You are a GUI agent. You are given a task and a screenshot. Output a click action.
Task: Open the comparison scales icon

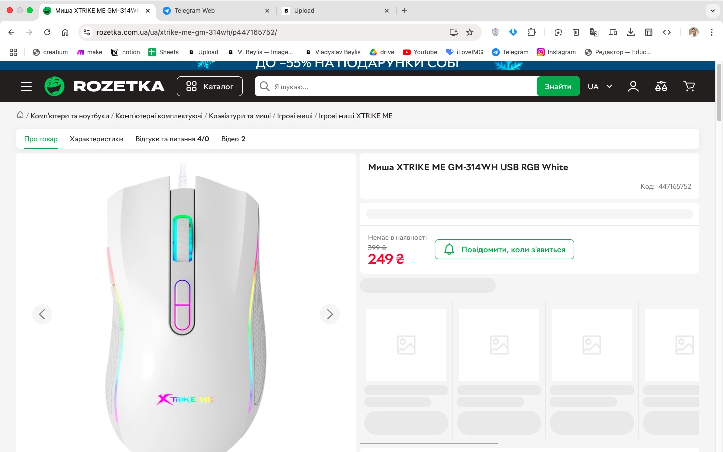pos(661,86)
